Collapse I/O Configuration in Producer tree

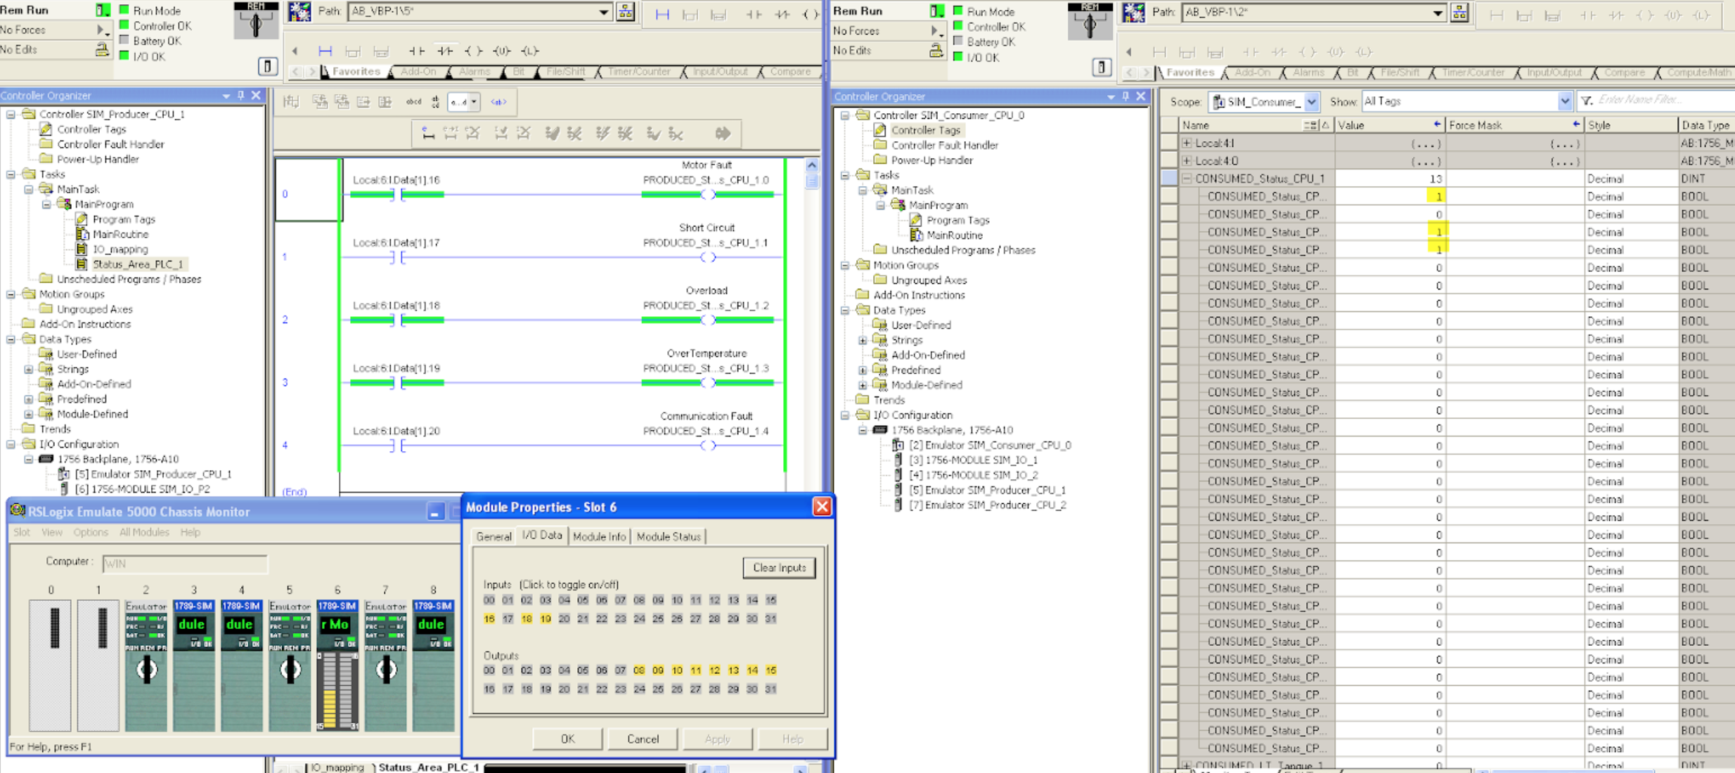(11, 444)
